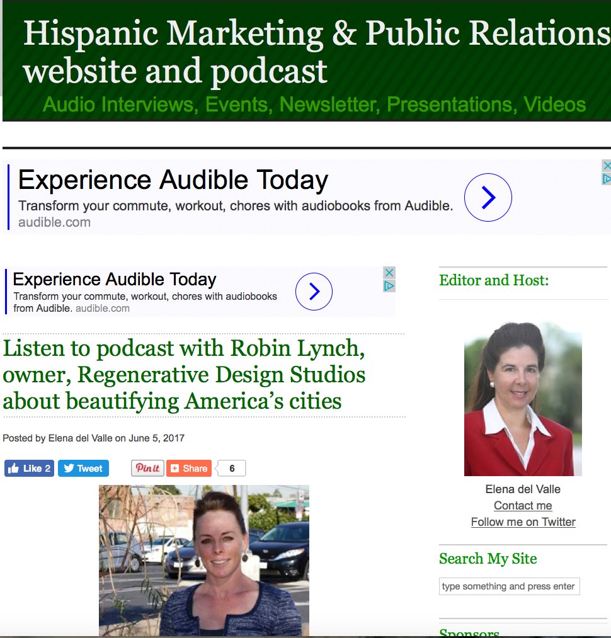Open AdChoices icon on top banner ad
The image size is (611, 638).
[x=607, y=179]
